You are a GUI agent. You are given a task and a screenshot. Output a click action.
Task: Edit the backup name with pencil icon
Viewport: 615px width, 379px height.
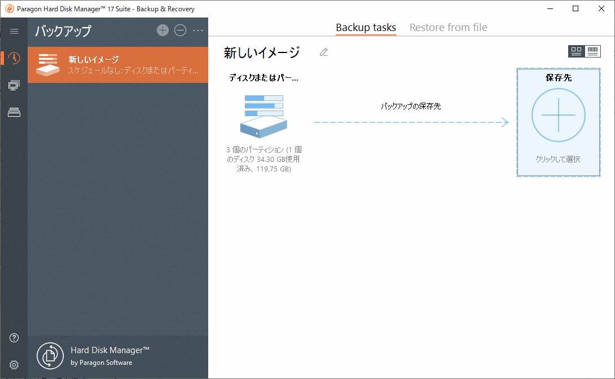coord(323,52)
